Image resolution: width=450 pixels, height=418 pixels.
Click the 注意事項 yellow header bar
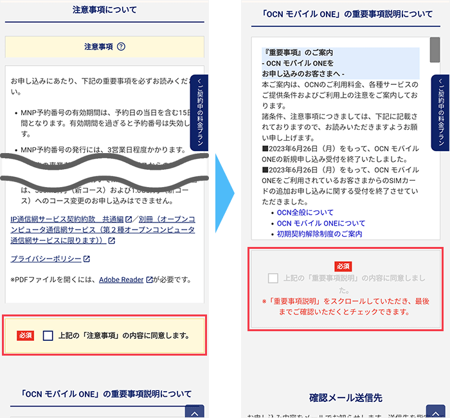click(x=104, y=47)
